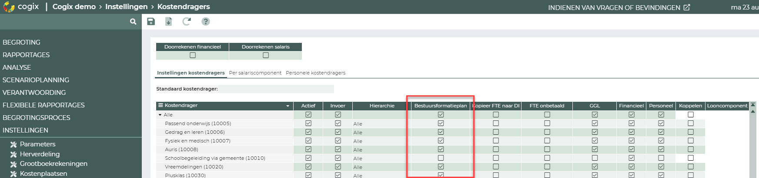Viewport: 759px width, 178px height.
Task: Click the hamburger icon in Kostendrager header
Action: pyautogui.click(x=160, y=106)
